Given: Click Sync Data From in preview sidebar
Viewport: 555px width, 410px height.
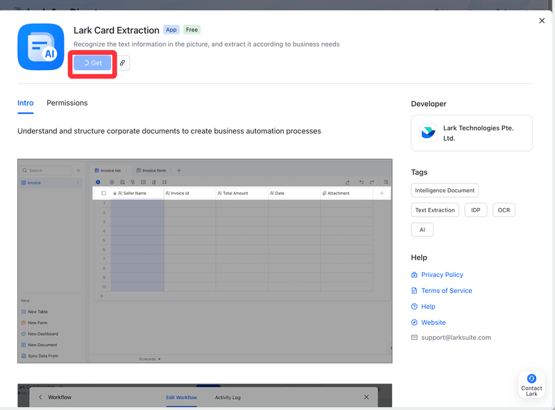Looking at the screenshot, I should pyautogui.click(x=40, y=356).
